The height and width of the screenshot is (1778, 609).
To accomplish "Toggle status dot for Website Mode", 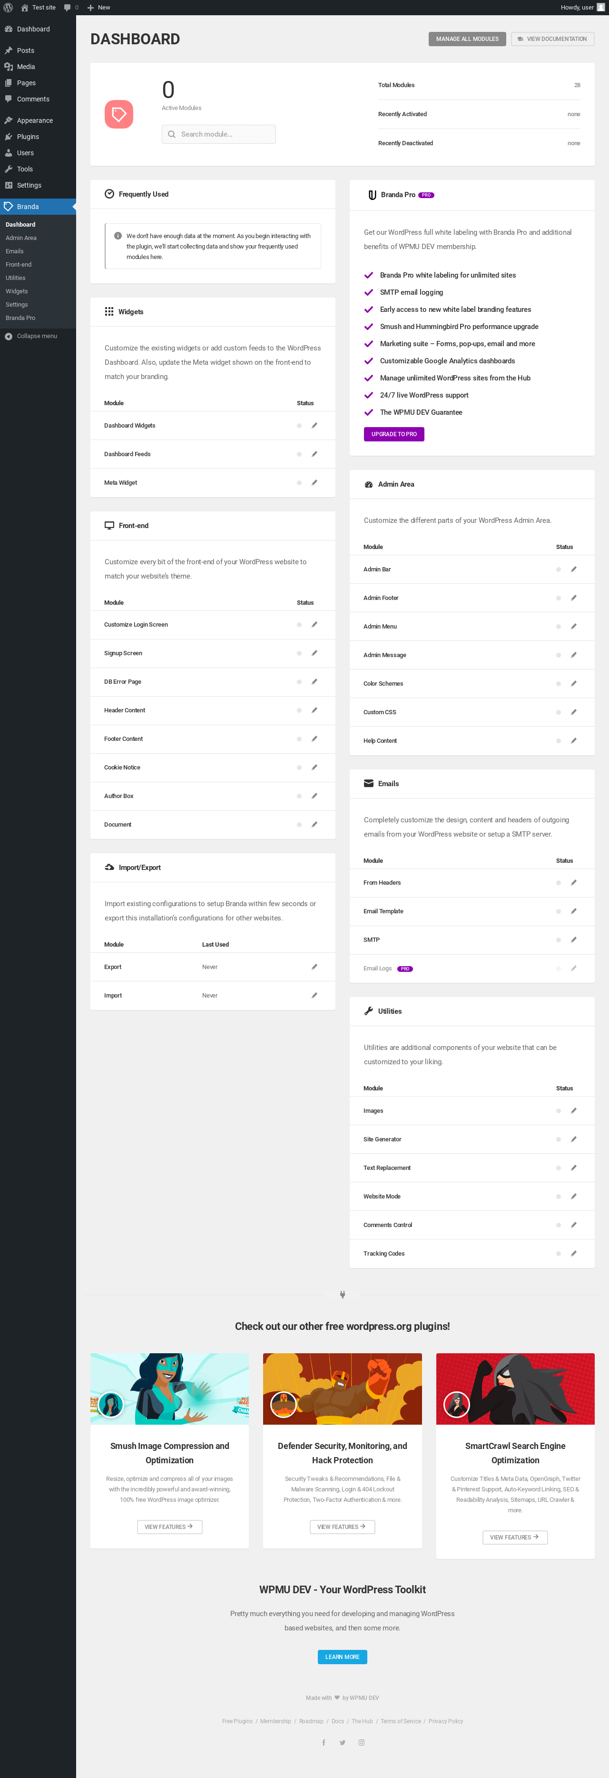I will (559, 1196).
